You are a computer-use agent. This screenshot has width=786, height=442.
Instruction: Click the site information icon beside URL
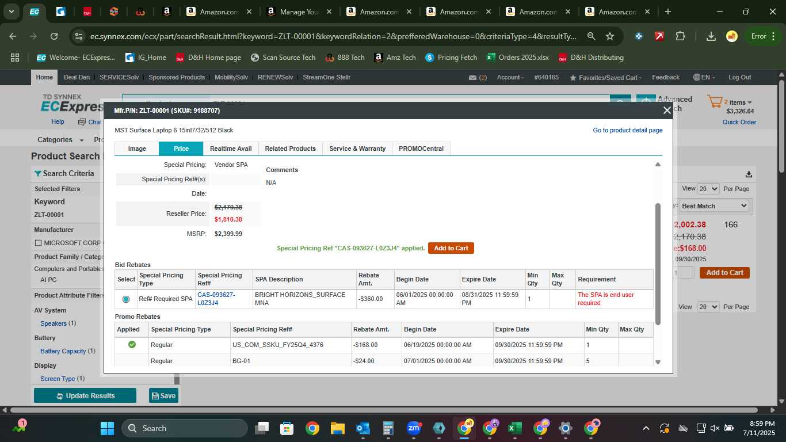click(x=79, y=36)
